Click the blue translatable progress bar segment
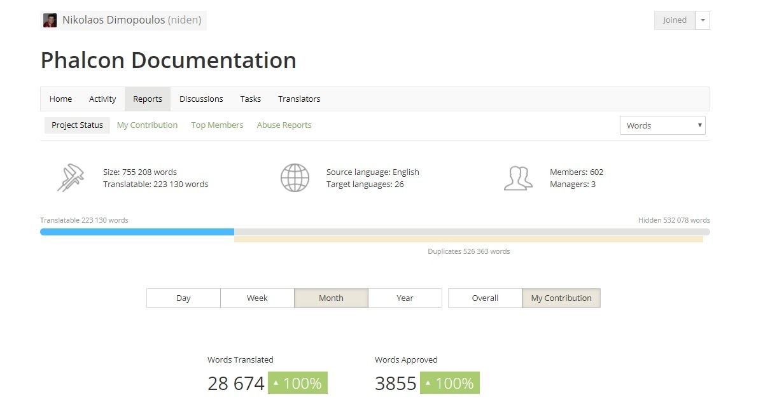 137,232
